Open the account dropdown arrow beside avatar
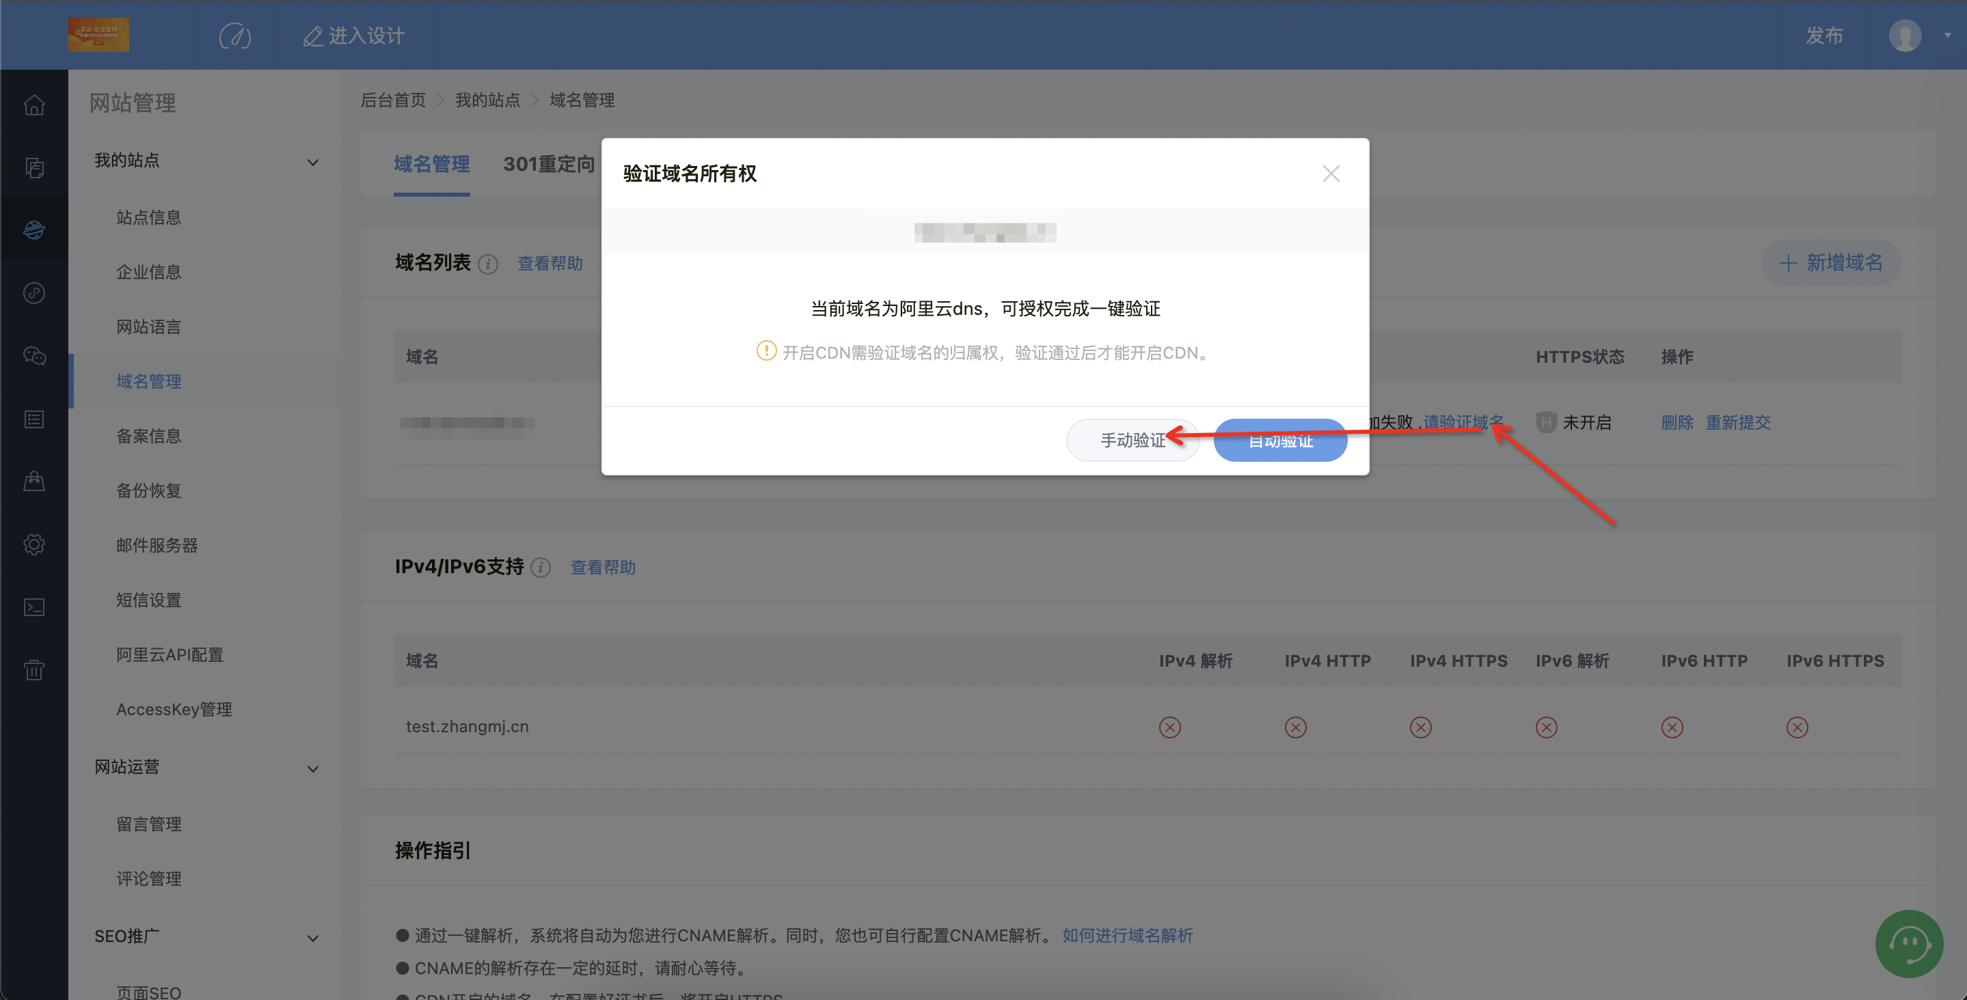 pos(1948,35)
